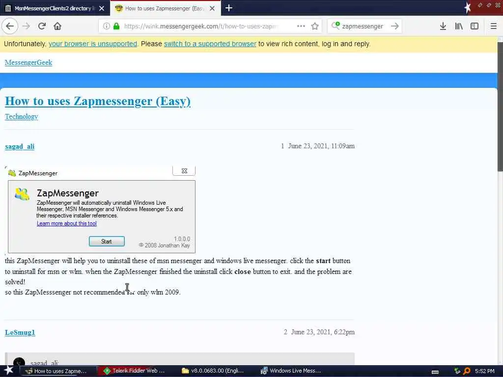Open LeSmug1 user profile link
Image resolution: width=503 pixels, height=377 pixels.
point(20,332)
